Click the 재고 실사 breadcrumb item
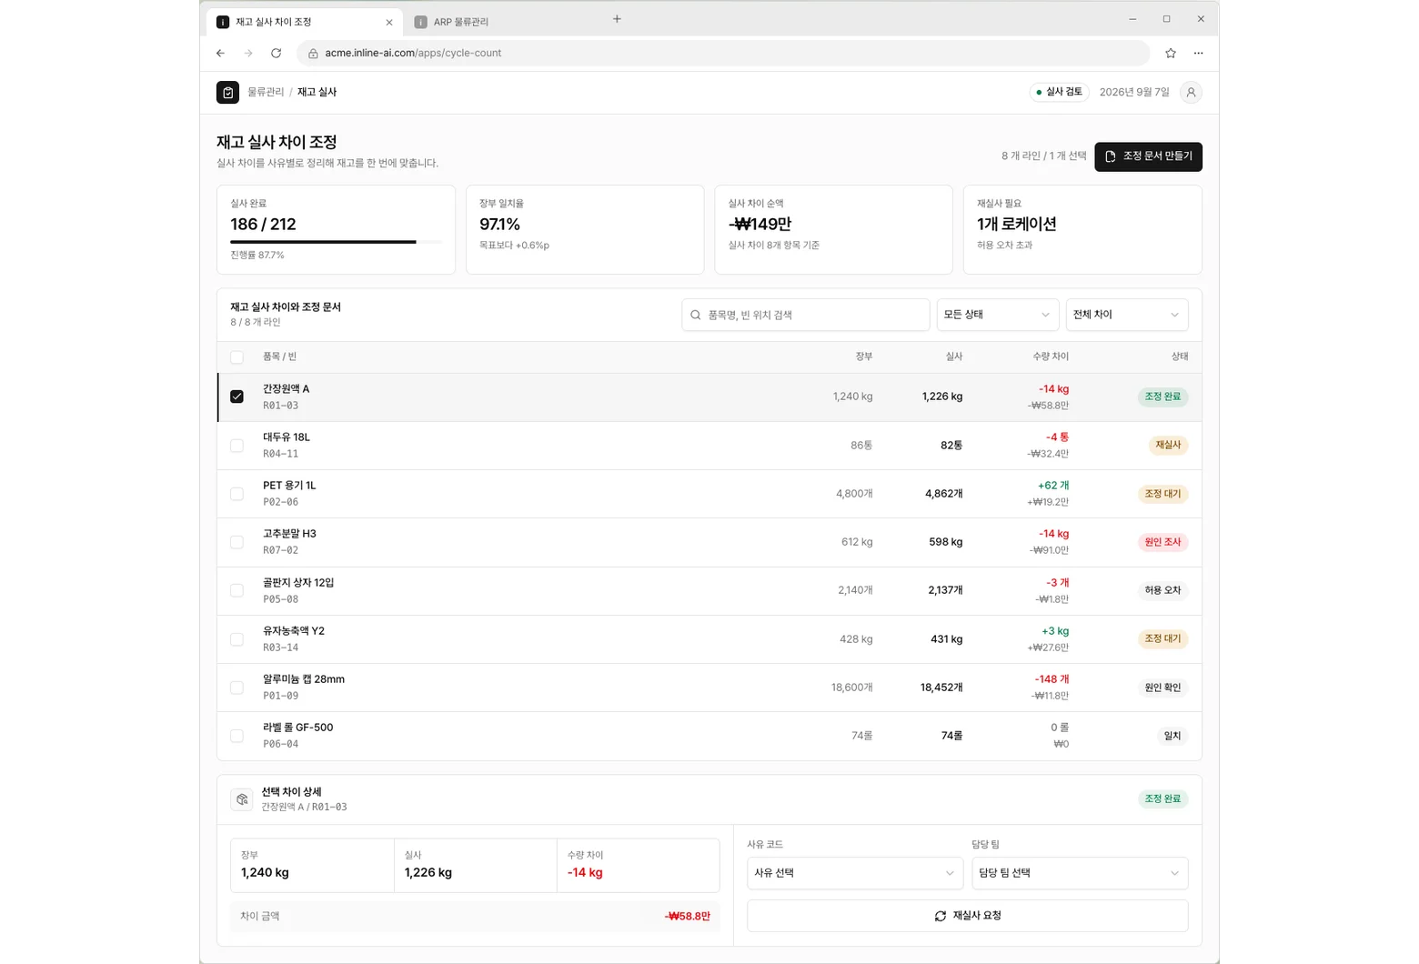Viewport: 1419px width, 964px height. tap(317, 92)
